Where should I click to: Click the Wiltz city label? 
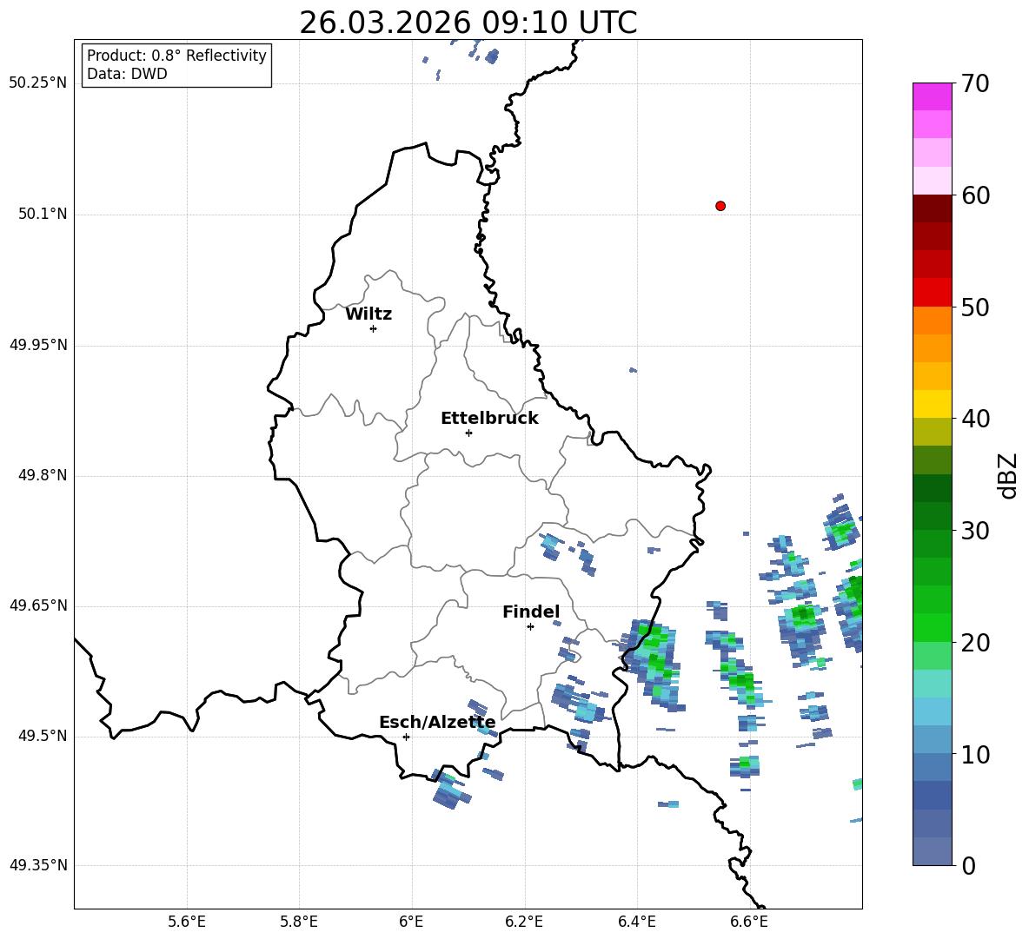pyautogui.click(x=368, y=314)
